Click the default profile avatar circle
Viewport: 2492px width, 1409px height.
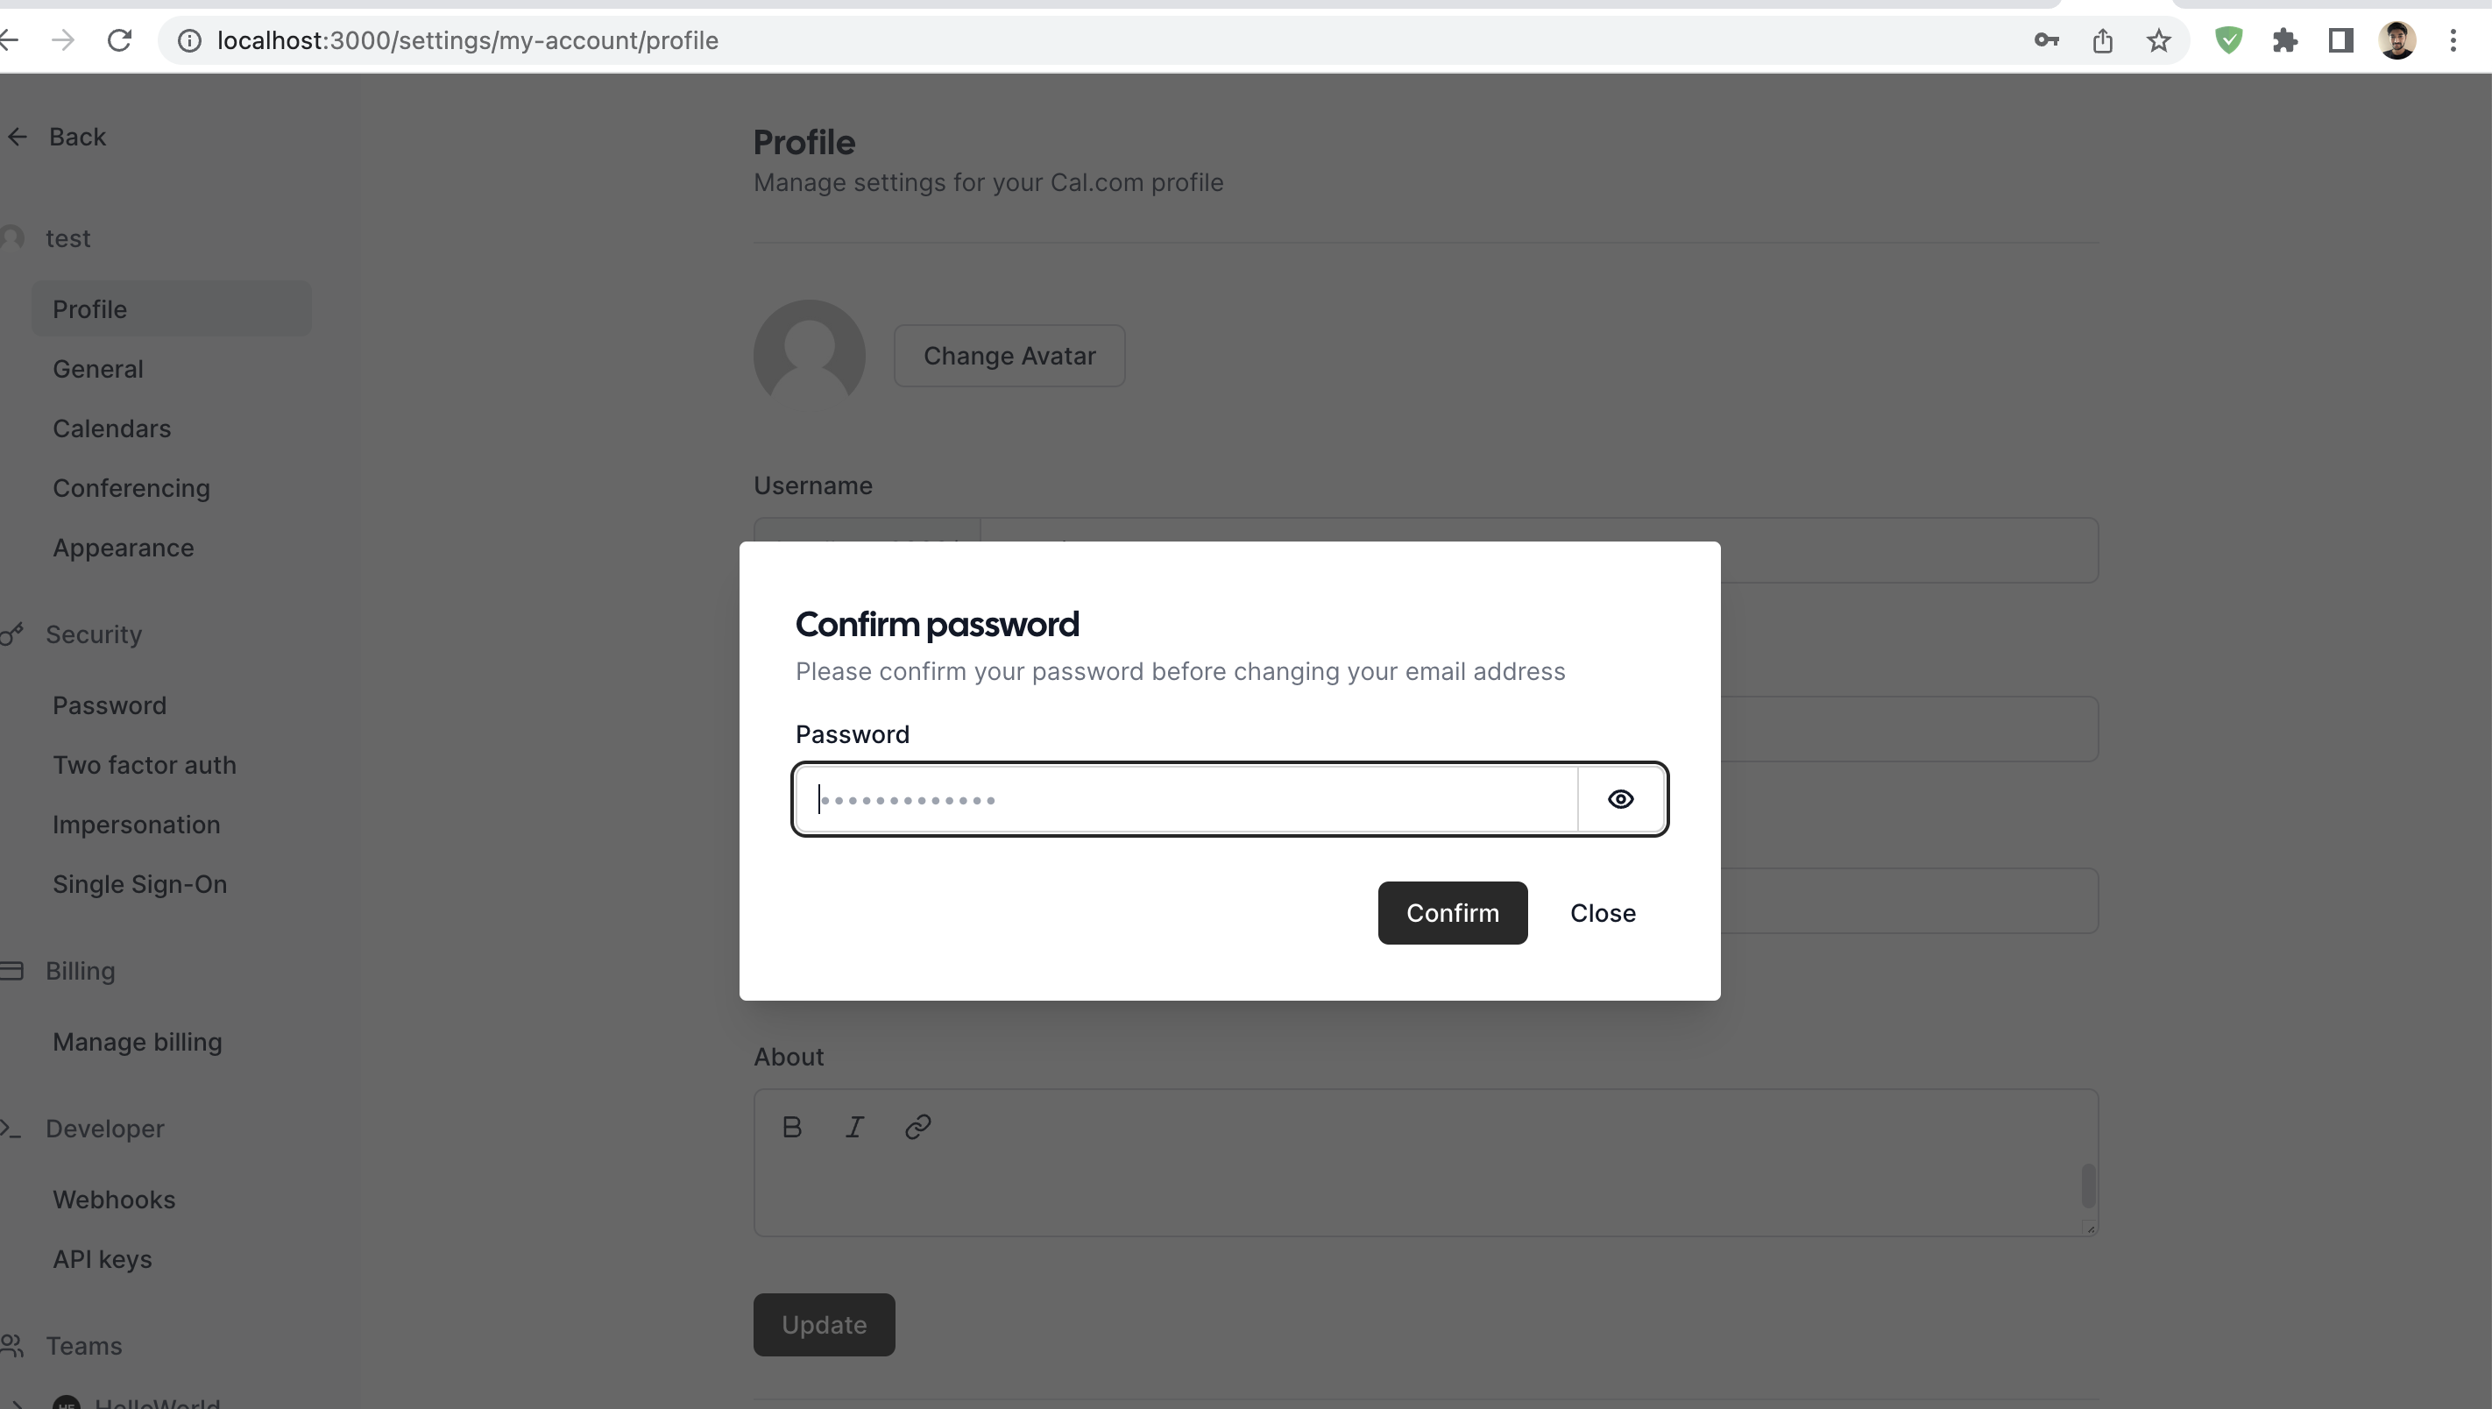click(809, 355)
